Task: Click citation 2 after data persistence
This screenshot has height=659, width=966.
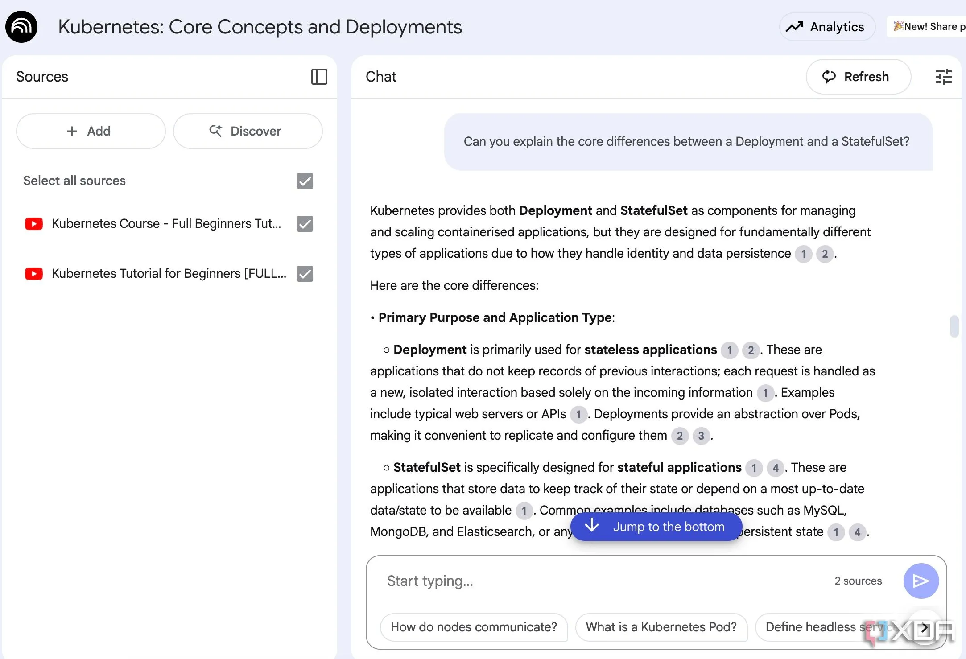Action: (x=825, y=254)
